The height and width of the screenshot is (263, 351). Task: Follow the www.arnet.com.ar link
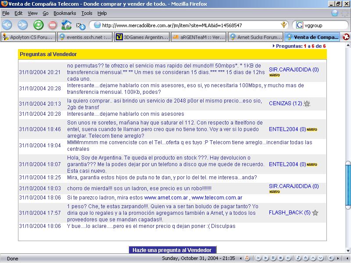[166, 198]
